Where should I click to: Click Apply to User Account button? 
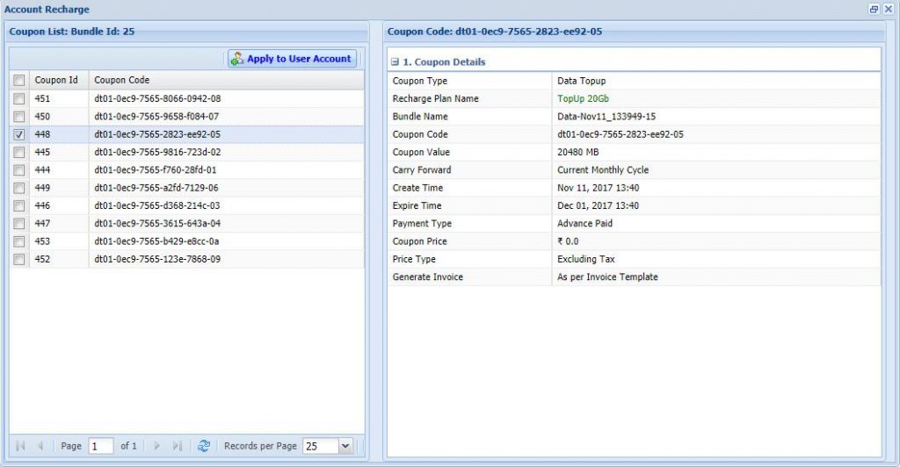pyautogui.click(x=292, y=59)
